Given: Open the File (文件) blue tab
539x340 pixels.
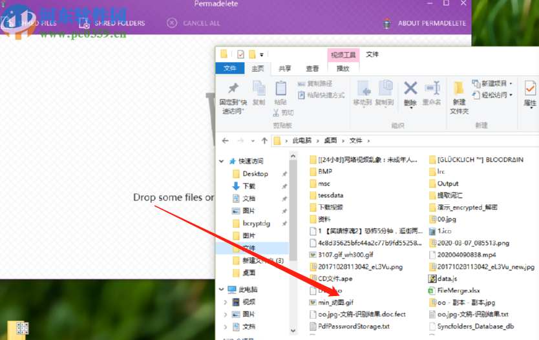Looking at the screenshot, I should click(x=230, y=68).
